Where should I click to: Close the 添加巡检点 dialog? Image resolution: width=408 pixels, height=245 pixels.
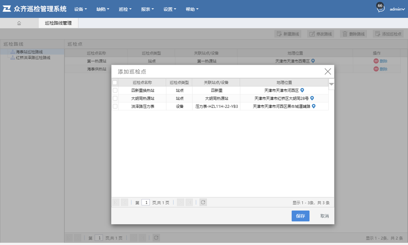pos(328,72)
